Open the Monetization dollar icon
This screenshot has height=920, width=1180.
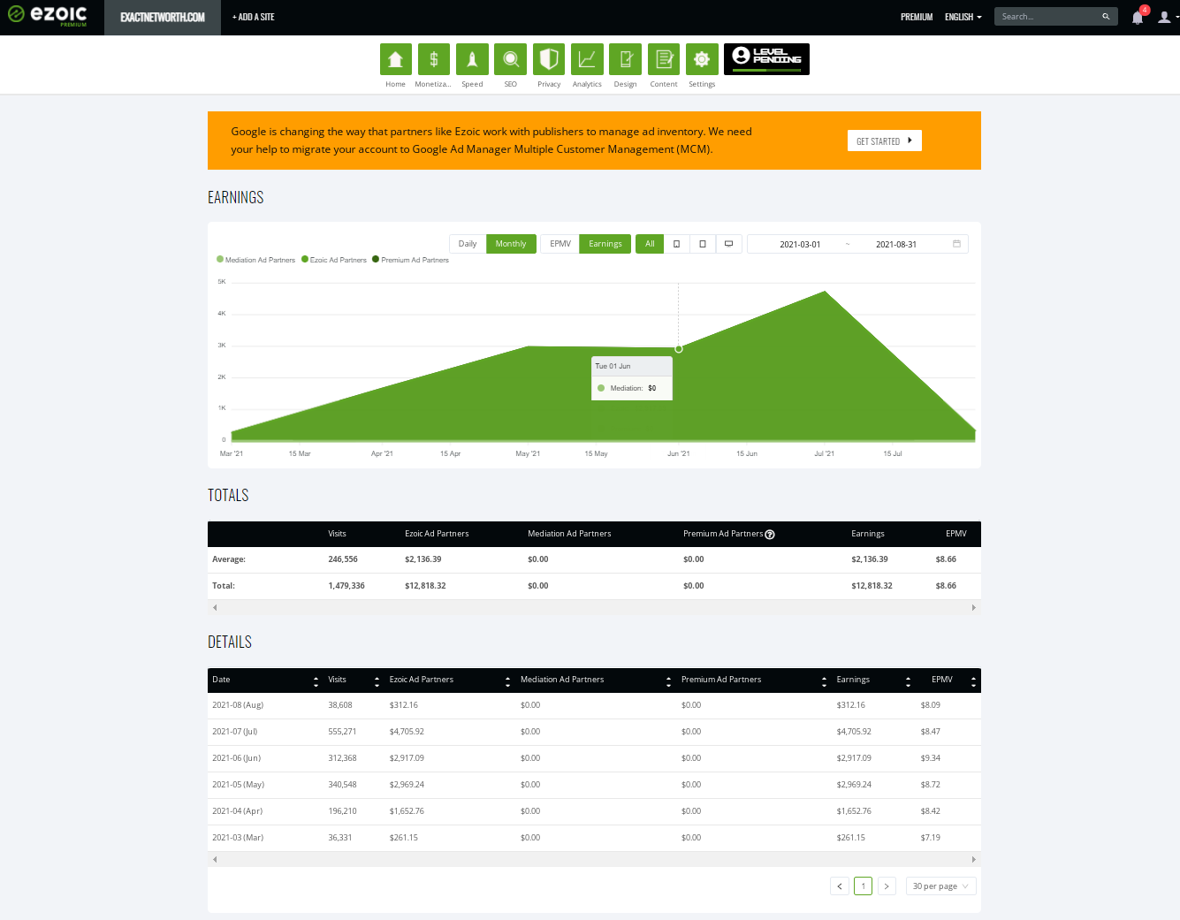(x=434, y=59)
